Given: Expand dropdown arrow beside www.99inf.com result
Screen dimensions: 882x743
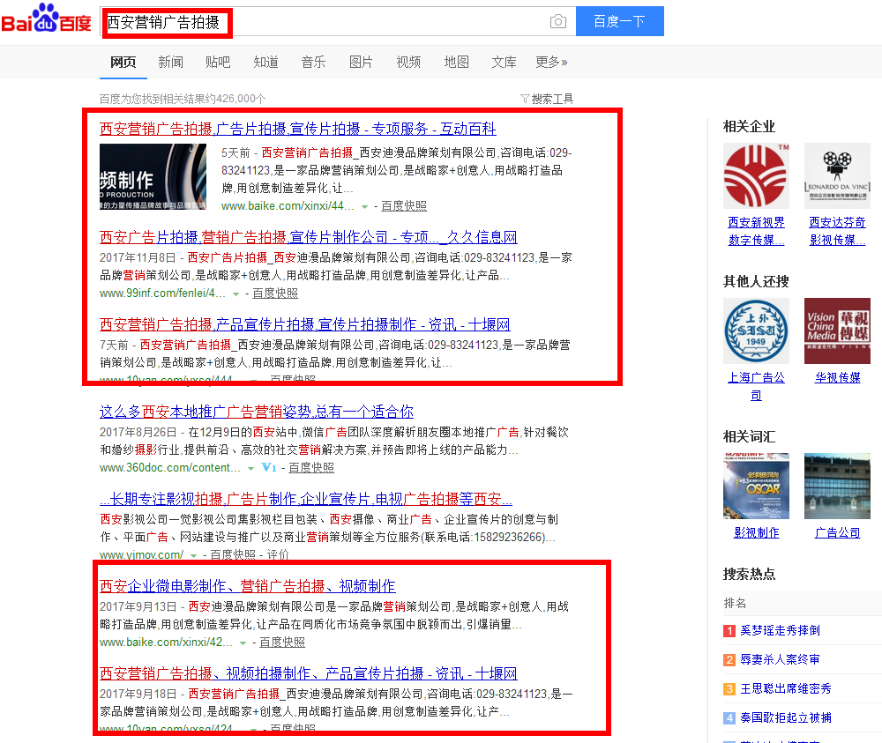Looking at the screenshot, I should (235, 294).
